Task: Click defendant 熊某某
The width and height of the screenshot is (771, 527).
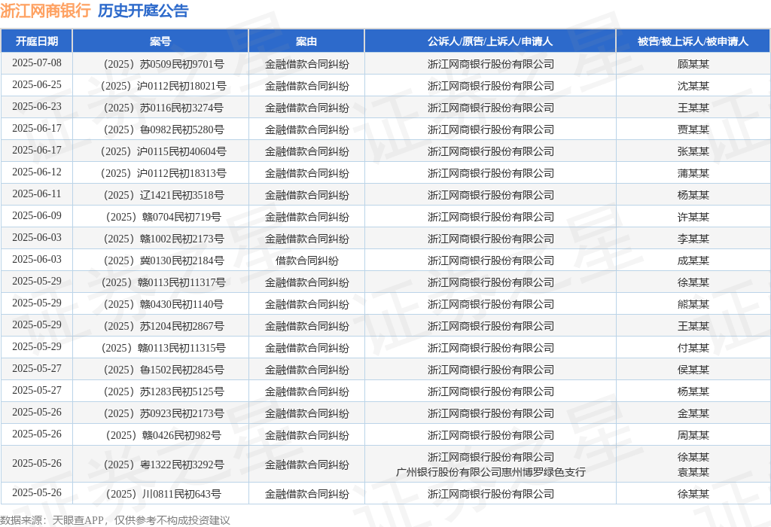Action: [x=693, y=304]
